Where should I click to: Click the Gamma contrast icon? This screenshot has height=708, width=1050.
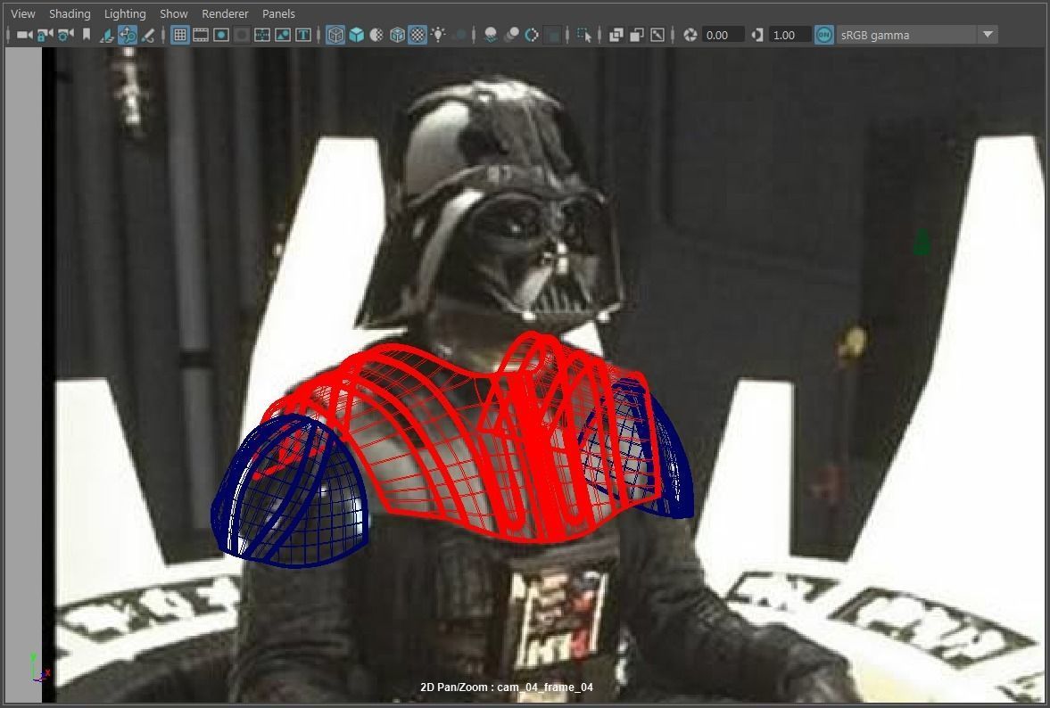[757, 35]
